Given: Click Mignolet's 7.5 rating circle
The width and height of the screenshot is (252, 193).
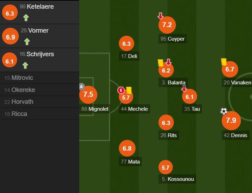Looking at the screenshot, I should 88,95.
